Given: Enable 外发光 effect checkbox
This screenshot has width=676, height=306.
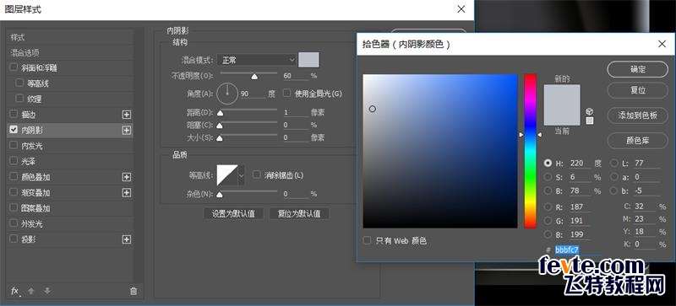Looking at the screenshot, I should tap(14, 223).
